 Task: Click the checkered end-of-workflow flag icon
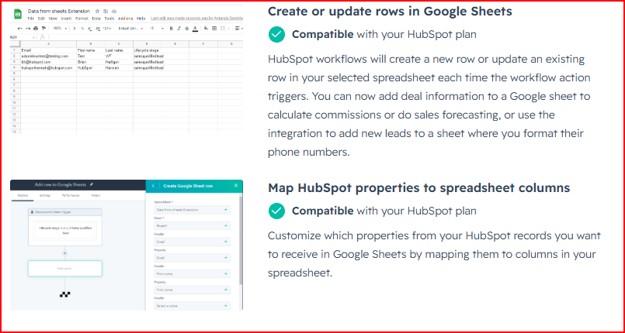pos(65,294)
